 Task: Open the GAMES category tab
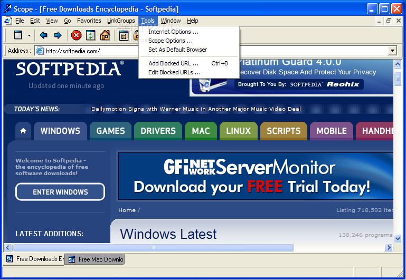coord(110,131)
